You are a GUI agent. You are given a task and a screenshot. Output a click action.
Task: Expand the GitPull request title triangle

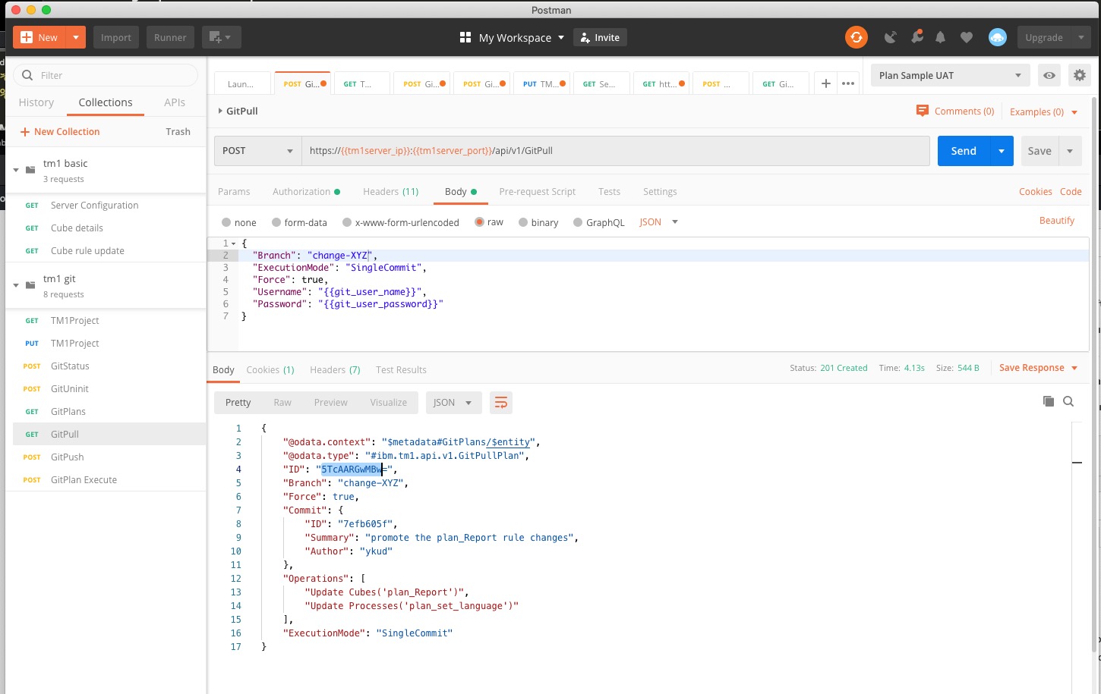pos(220,111)
